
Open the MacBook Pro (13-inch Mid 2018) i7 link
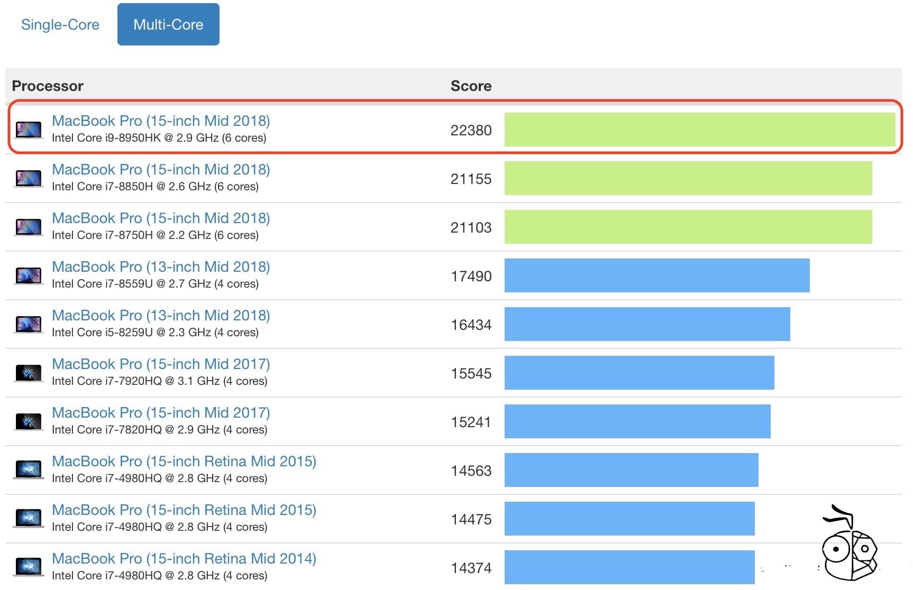click(160, 266)
